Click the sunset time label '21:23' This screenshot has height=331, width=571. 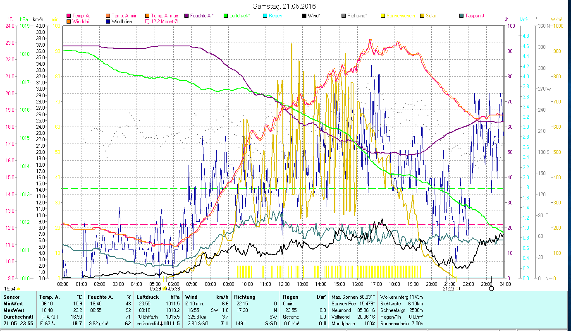tap(449, 289)
